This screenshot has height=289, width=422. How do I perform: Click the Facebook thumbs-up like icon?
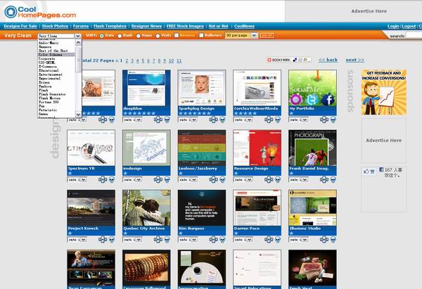(369, 171)
